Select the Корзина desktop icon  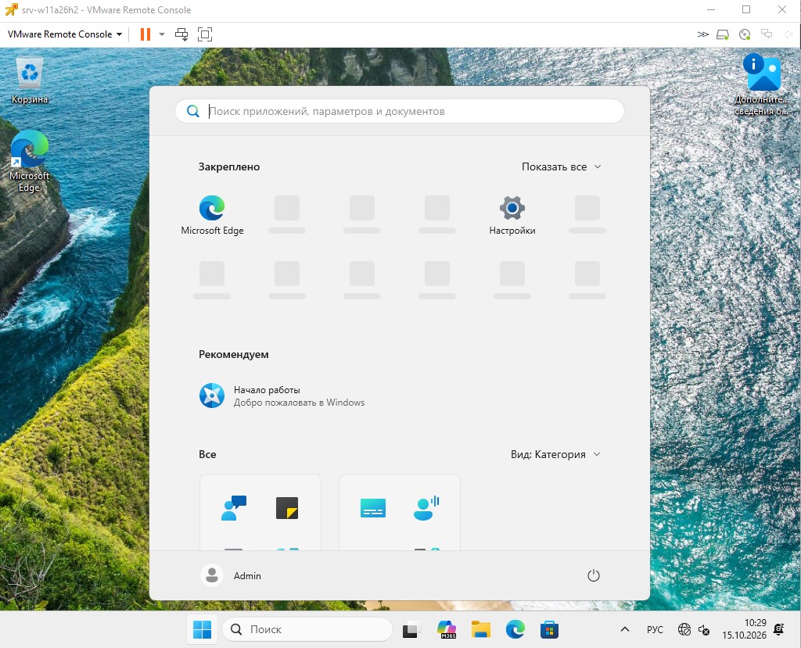30,81
